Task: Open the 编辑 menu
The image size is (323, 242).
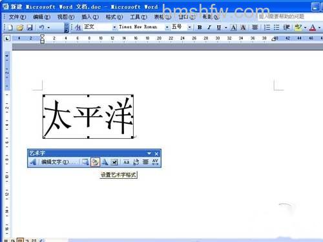Action: coord(42,17)
